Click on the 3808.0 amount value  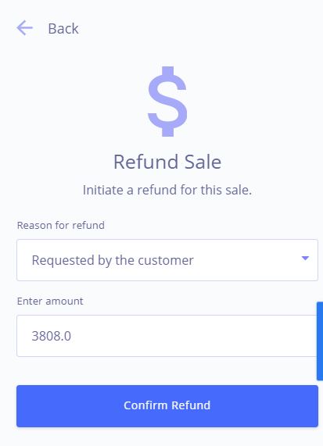(52, 336)
